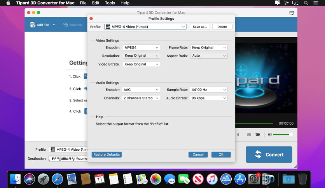Open the video Encoder MPEG4 dropdown
Image resolution: width=325 pixels, height=188 pixels.
coord(142,47)
